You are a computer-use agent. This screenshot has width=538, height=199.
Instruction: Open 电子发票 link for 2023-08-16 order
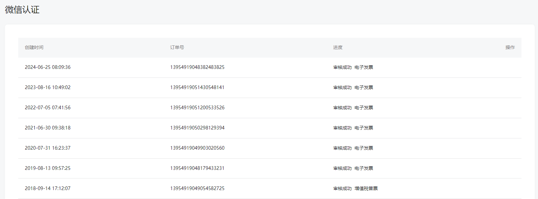pyautogui.click(x=364, y=87)
